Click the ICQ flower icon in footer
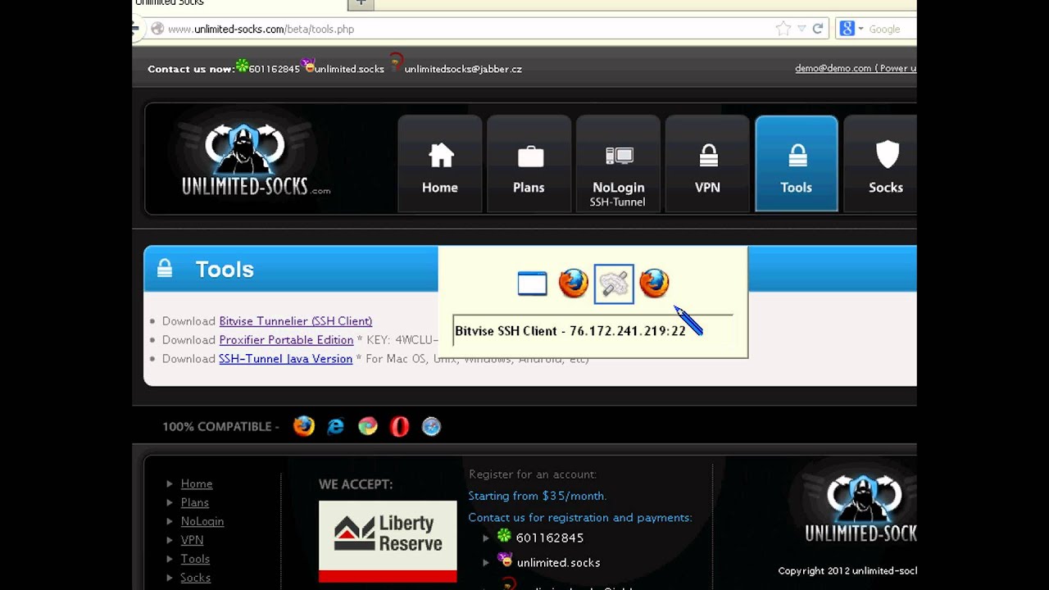The height and width of the screenshot is (590, 1049). point(504,536)
